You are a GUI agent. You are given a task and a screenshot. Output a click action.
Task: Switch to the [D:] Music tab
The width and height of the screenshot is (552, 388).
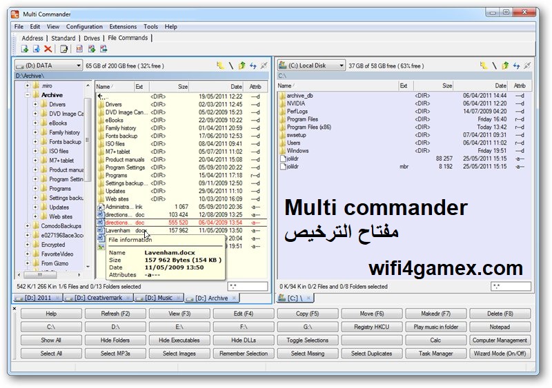tap(159, 298)
